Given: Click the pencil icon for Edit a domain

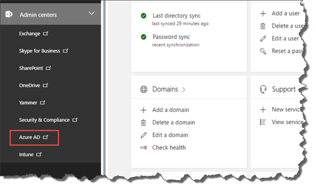Looking at the screenshot, I should tap(143, 135).
